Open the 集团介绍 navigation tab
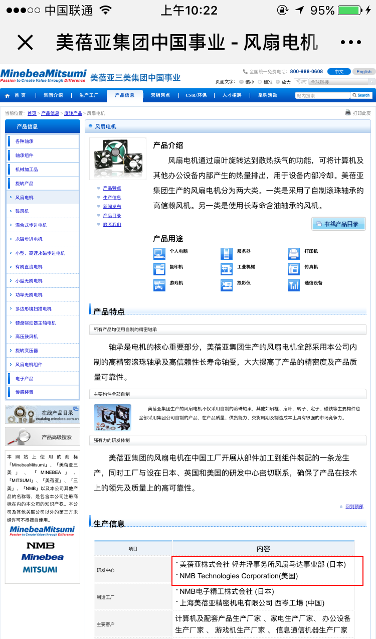The image size is (376, 639). click(x=53, y=95)
